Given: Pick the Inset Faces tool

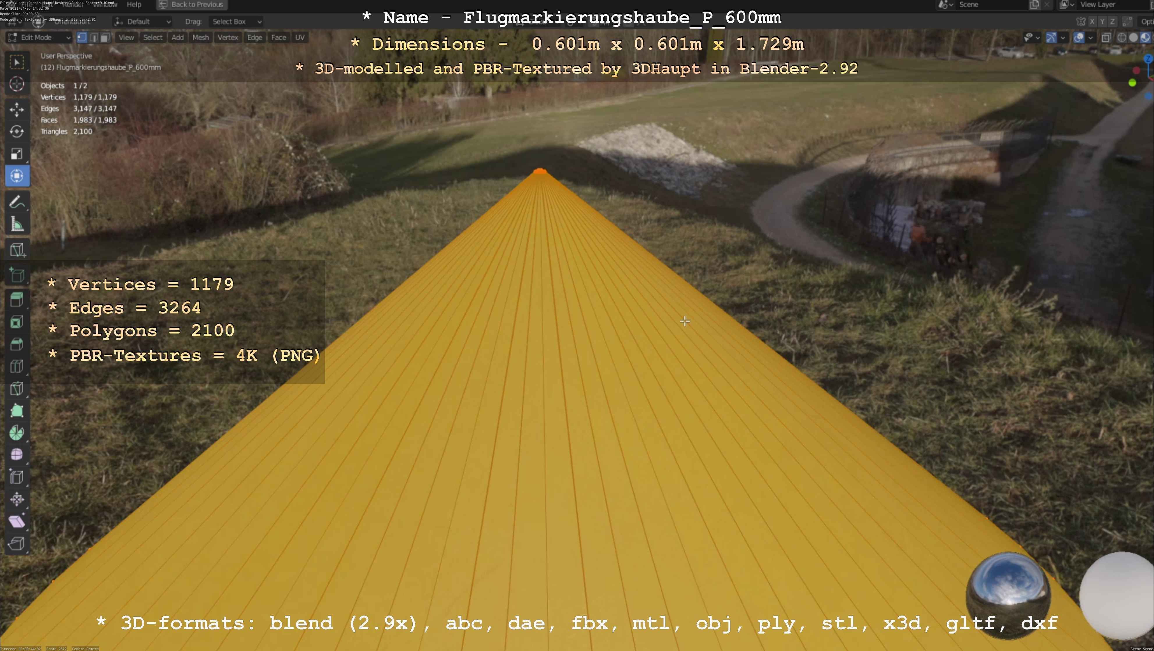Looking at the screenshot, I should 17,322.
